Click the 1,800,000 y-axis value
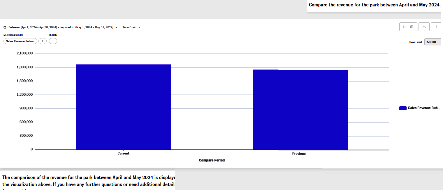Image resolution: width=443 pixels, height=190 pixels. coord(25,67)
